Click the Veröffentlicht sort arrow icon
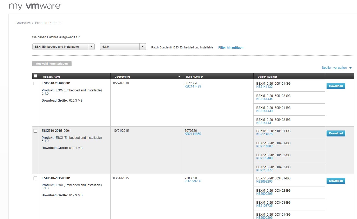 point(179,77)
